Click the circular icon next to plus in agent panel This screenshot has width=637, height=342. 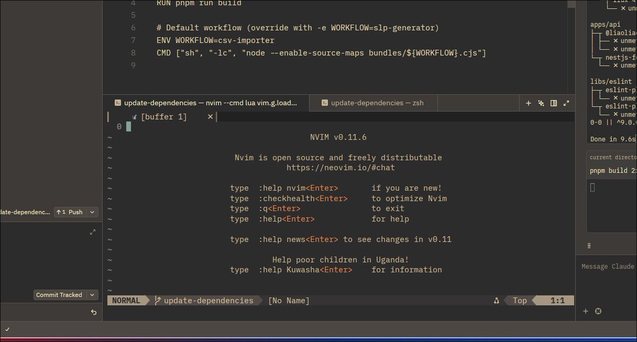click(598, 311)
